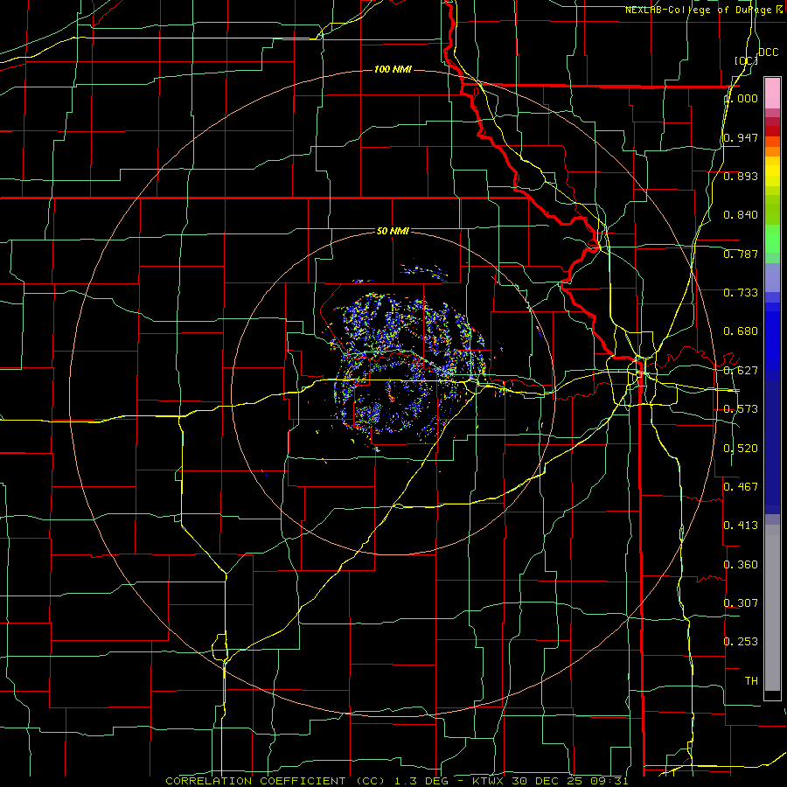Image resolution: width=787 pixels, height=787 pixels.
Task: Click the 0.413 scale value
Action: (x=741, y=526)
